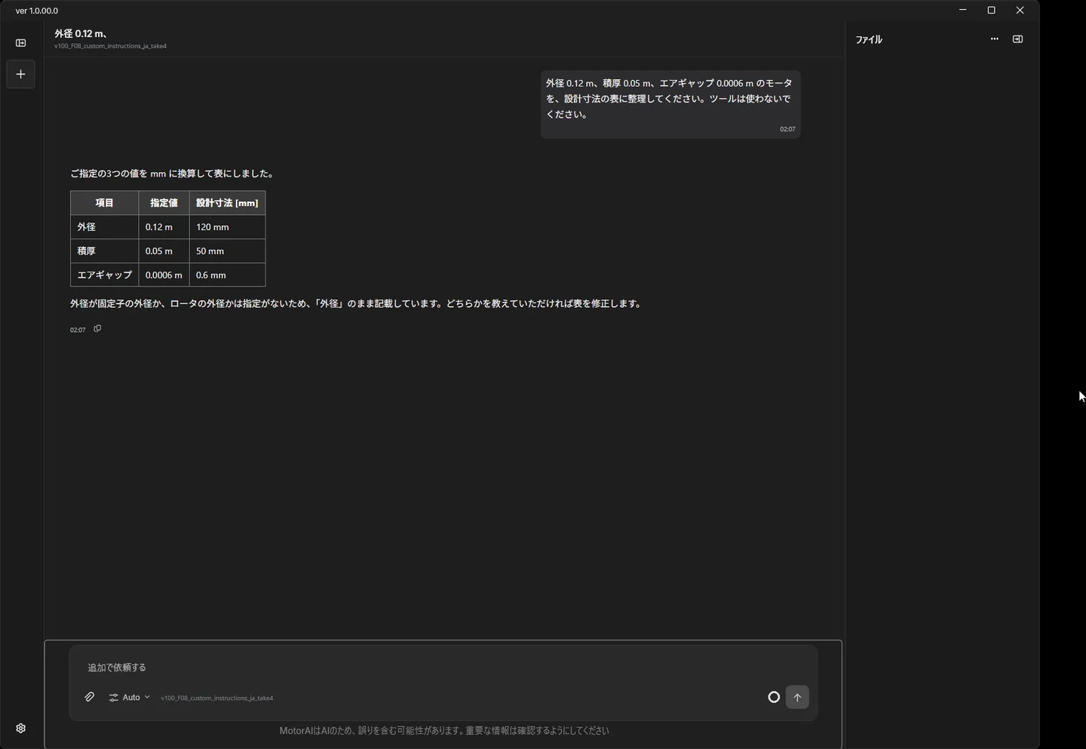Close the application window
This screenshot has height=749, width=1086.
coord(1020,10)
